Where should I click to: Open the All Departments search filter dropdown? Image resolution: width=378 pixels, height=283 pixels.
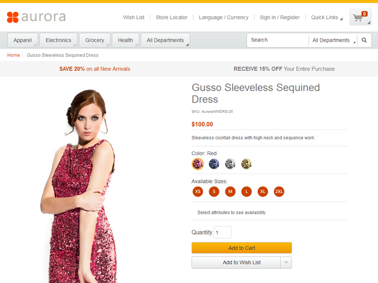point(333,41)
